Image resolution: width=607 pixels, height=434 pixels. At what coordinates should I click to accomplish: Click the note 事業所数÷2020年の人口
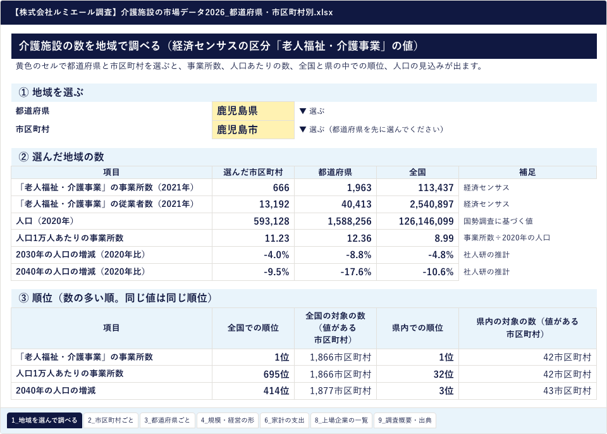tap(506, 238)
